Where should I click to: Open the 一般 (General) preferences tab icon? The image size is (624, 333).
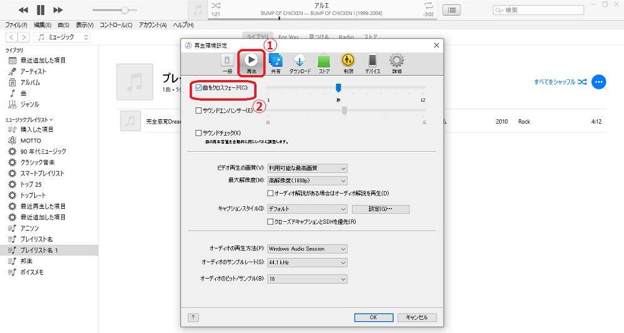(227, 63)
